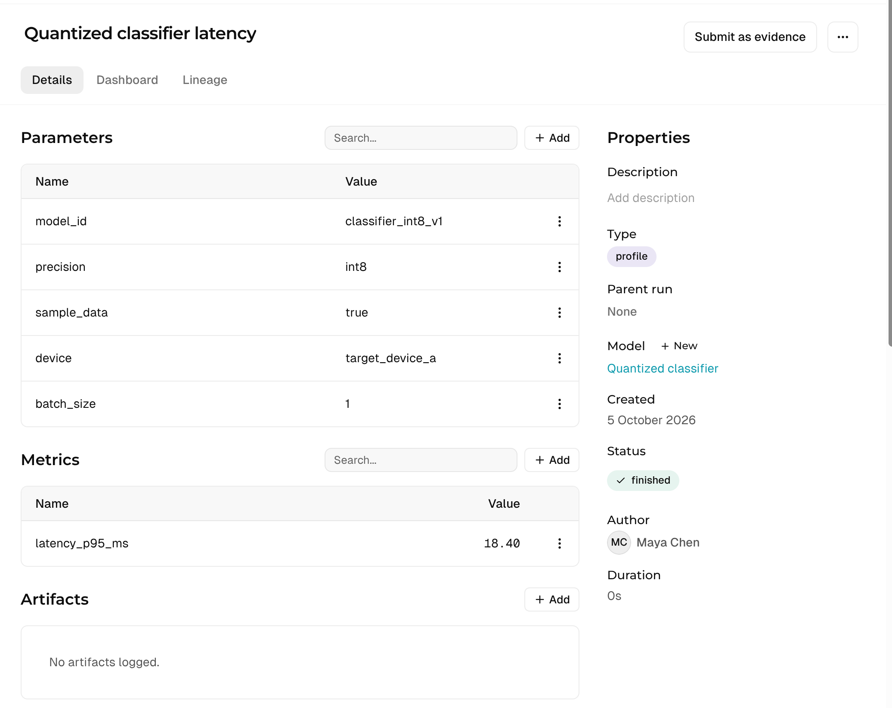Open row menu for batch_size parameter
The width and height of the screenshot is (892, 708).
[x=559, y=404]
